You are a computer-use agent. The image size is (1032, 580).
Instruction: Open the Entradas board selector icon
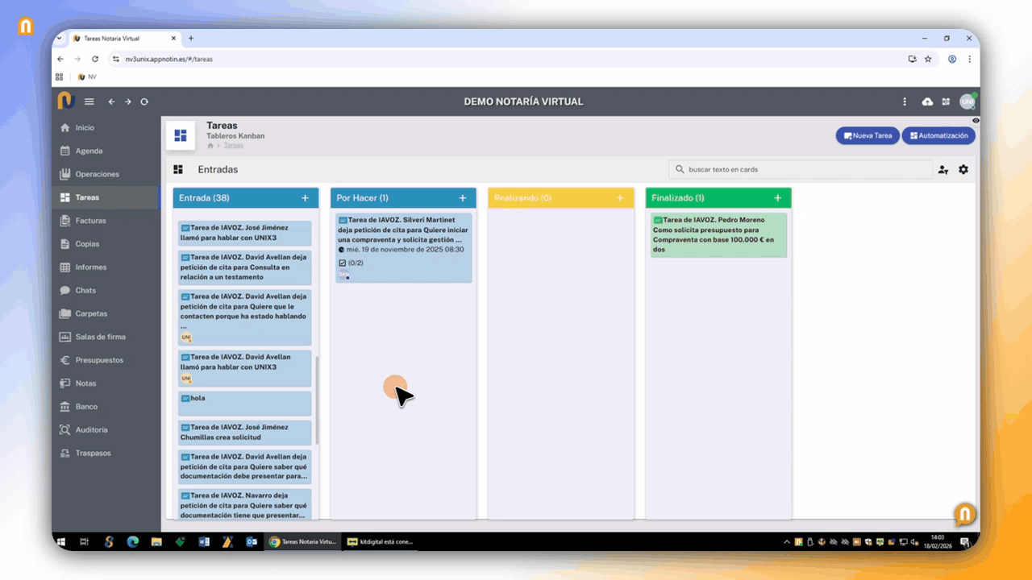[x=178, y=170]
